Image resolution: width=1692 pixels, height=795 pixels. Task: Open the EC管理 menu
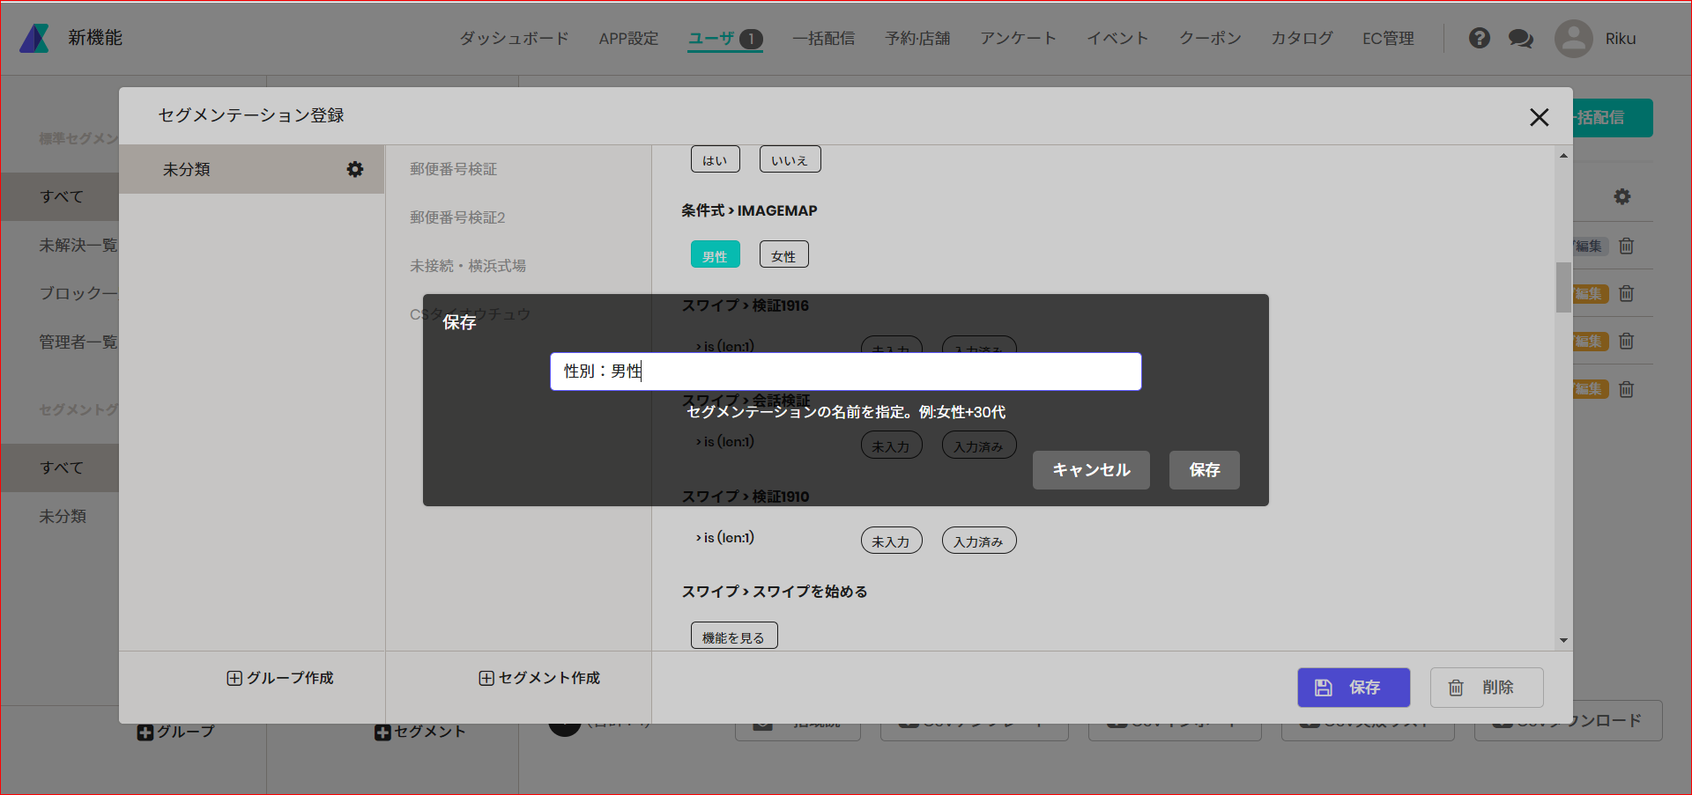[1388, 39]
